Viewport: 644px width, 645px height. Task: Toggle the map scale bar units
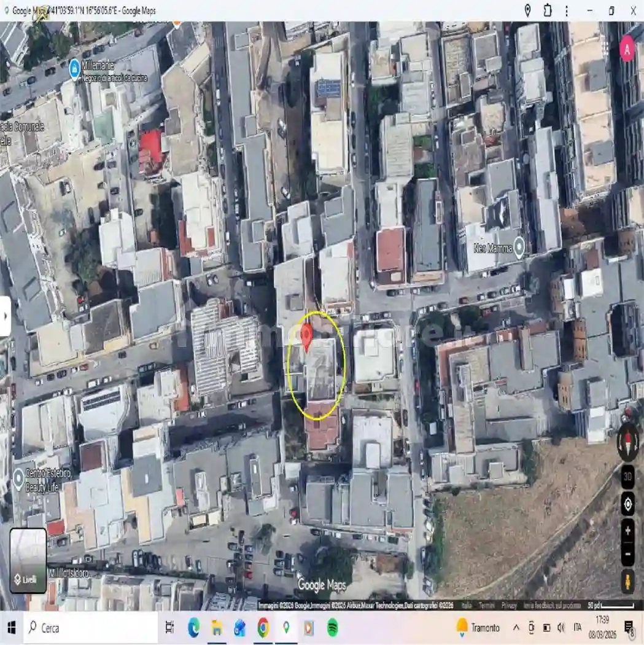pos(610,605)
